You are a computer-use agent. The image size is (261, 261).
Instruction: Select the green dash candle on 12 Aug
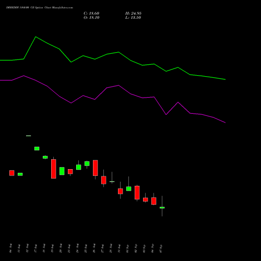pos(29,136)
